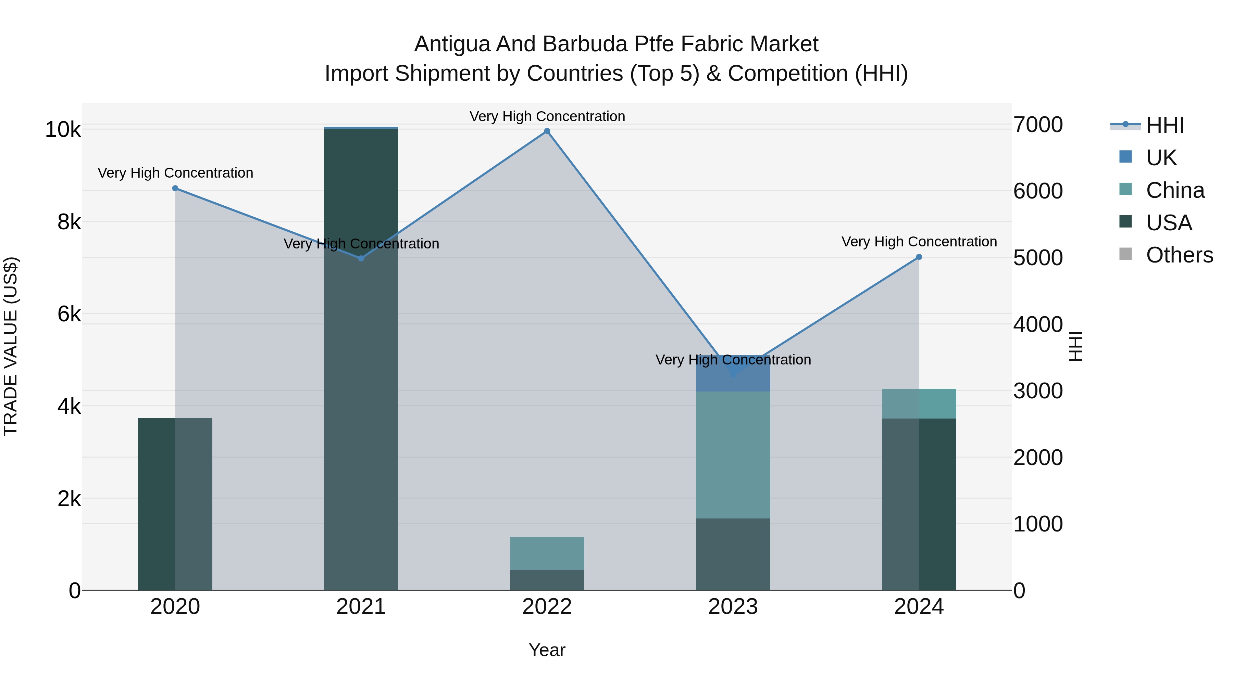The width and height of the screenshot is (1233, 693).
Task: Click the 2023 x-axis tick label
Action: 733,607
